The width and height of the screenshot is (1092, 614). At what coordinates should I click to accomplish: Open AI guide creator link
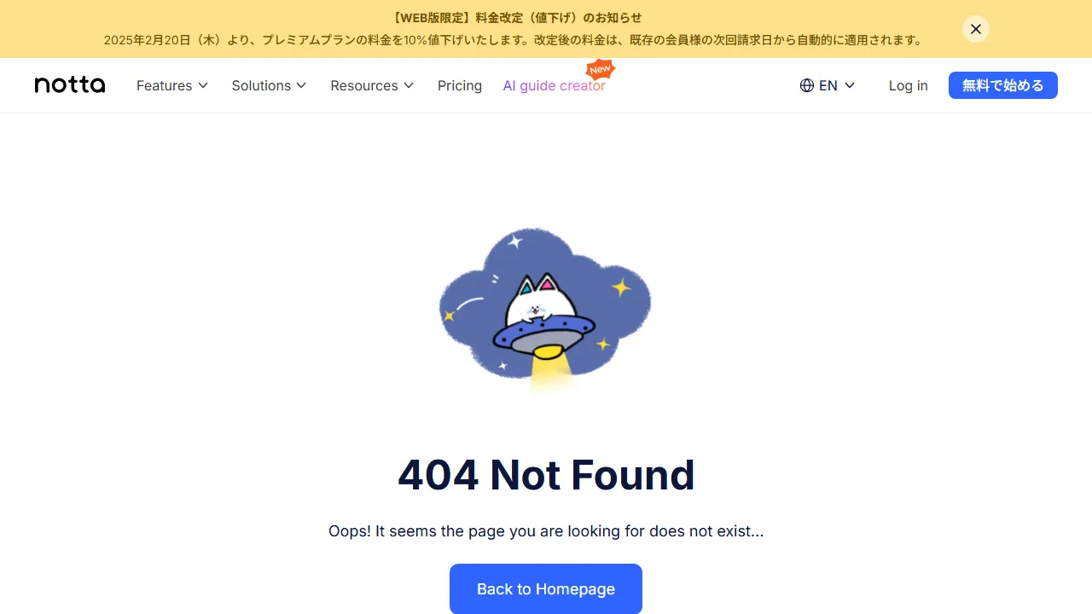(x=555, y=85)
